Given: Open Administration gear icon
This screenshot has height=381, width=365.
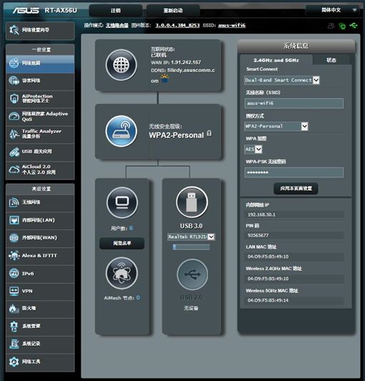Looking at the screenshot, I should pyautogui.click(x=14, y=326).
